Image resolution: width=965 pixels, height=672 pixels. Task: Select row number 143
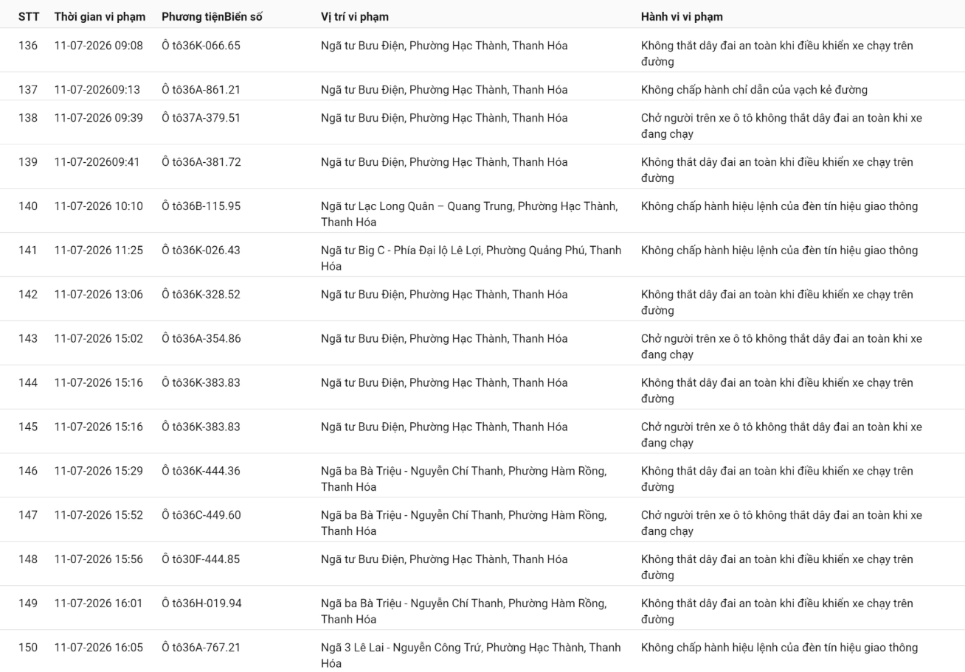(x=28, y=339)
